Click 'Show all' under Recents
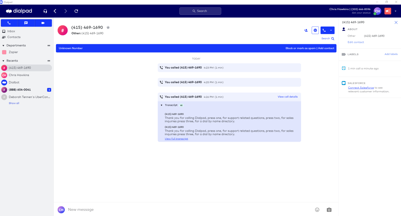This screenshot has width=401, height=216. 14,103
